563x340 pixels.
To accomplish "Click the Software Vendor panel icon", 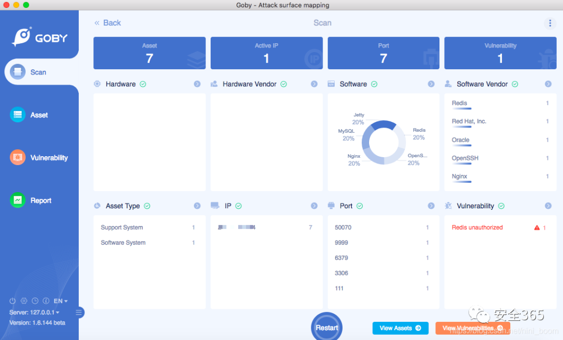I will 448,84.
